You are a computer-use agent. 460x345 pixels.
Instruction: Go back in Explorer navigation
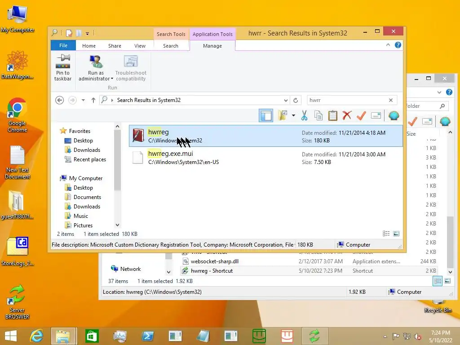tap(60, 100)
